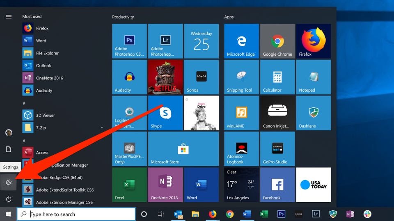The image size is (394, 221).
Task: Launch the Excel tile
Action: tap(129, 185)
